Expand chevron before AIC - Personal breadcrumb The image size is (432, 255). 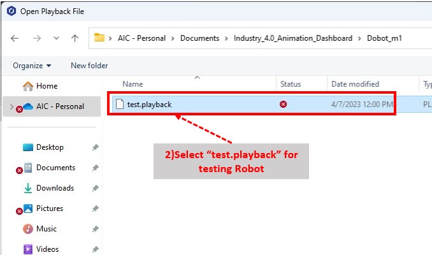pos(110,38)
